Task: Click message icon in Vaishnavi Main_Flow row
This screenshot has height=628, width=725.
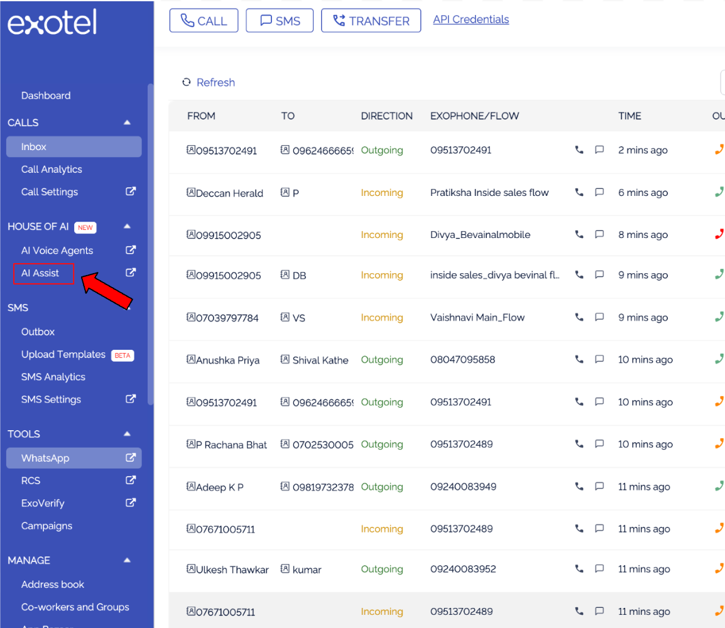Action: click(599, 317)
